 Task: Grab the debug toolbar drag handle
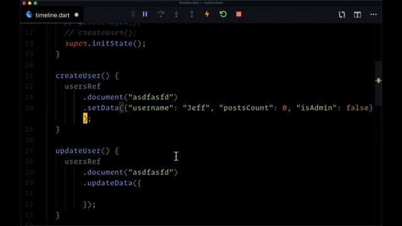click(133, 14)
